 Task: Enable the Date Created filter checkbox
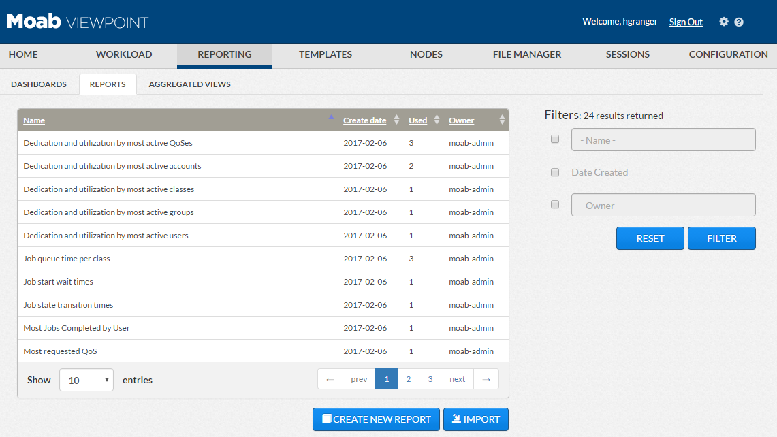pyautogui.click(x=554, y=172)
